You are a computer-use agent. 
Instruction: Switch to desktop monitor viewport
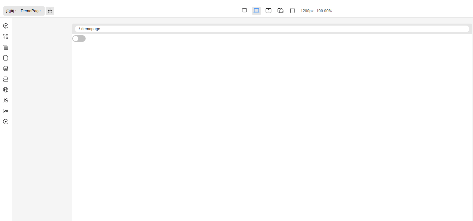coord(244,11)
